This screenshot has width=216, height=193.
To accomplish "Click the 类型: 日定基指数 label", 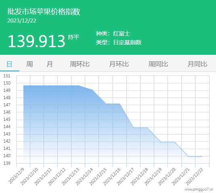I will tap(119, 42).
